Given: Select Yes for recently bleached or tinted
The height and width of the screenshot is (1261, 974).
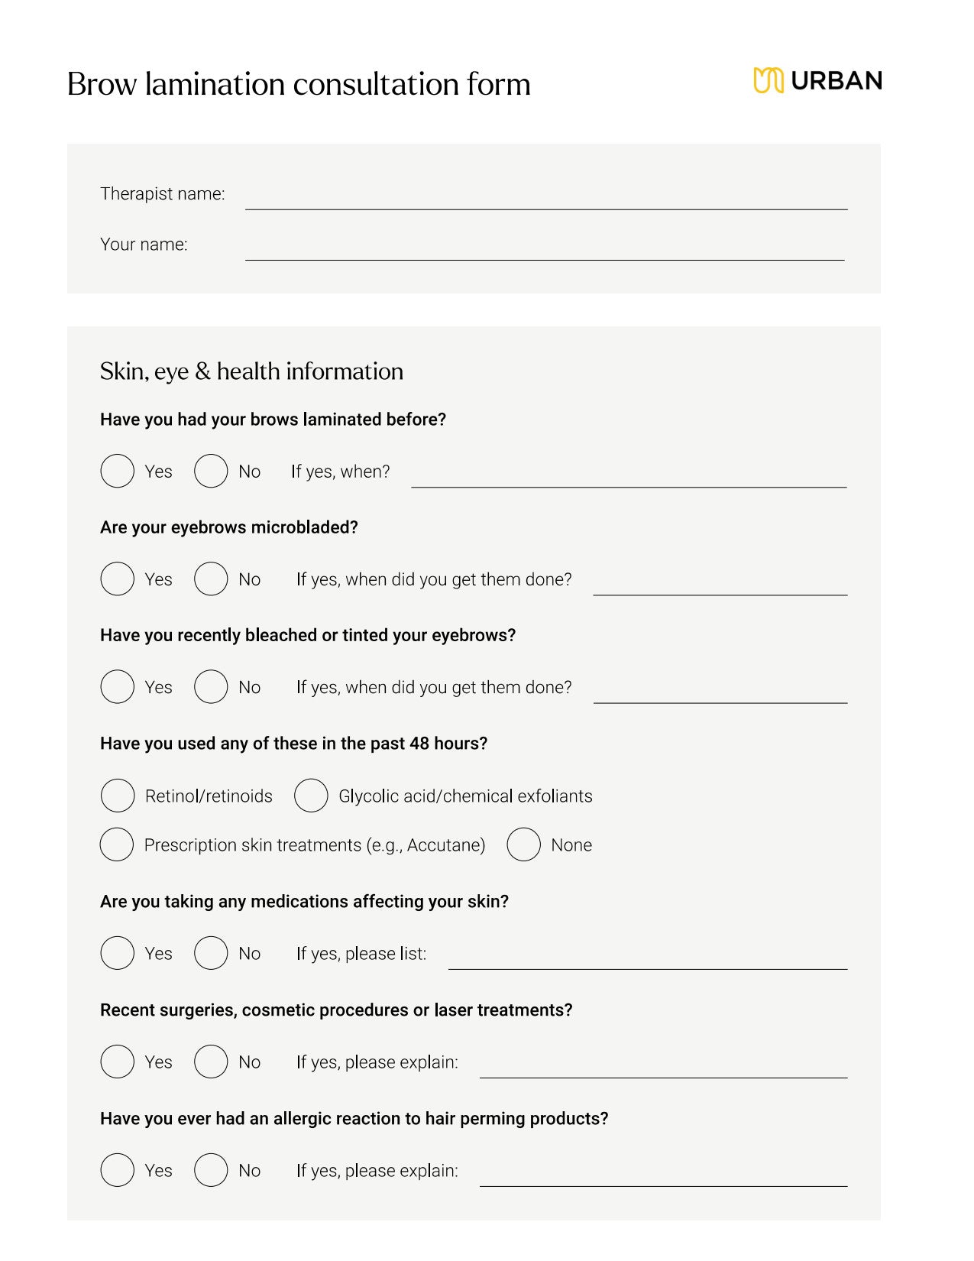Looking at the screenshot, I should point(118,686).
